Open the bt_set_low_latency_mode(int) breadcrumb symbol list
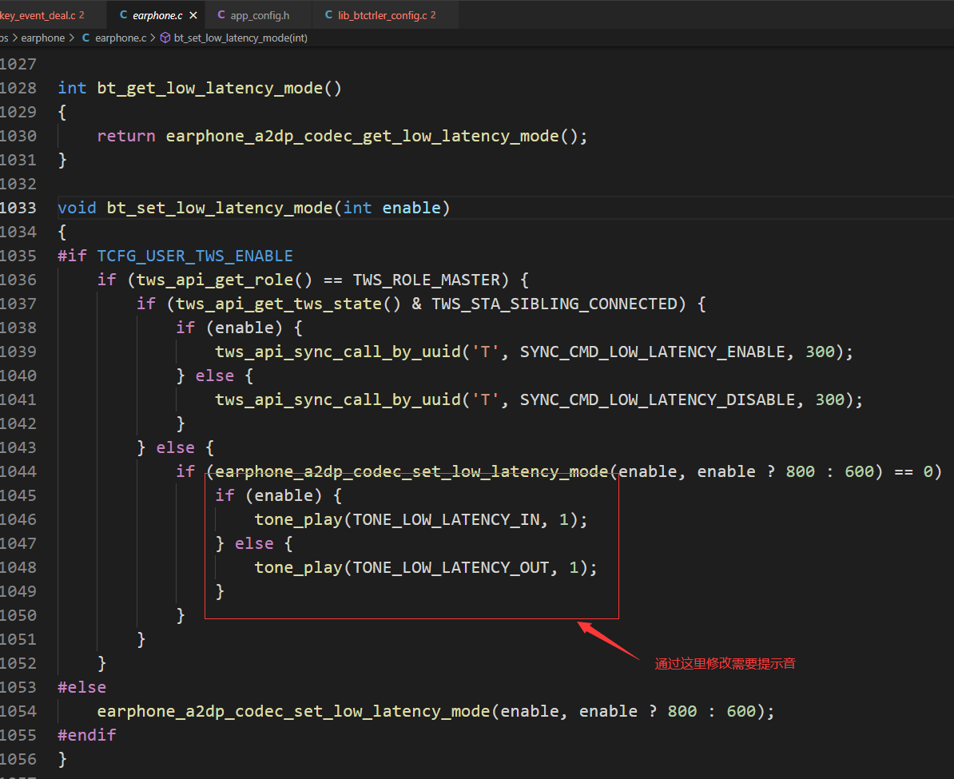The width and height of the screenshot is (954, 779). click(240, 38)
